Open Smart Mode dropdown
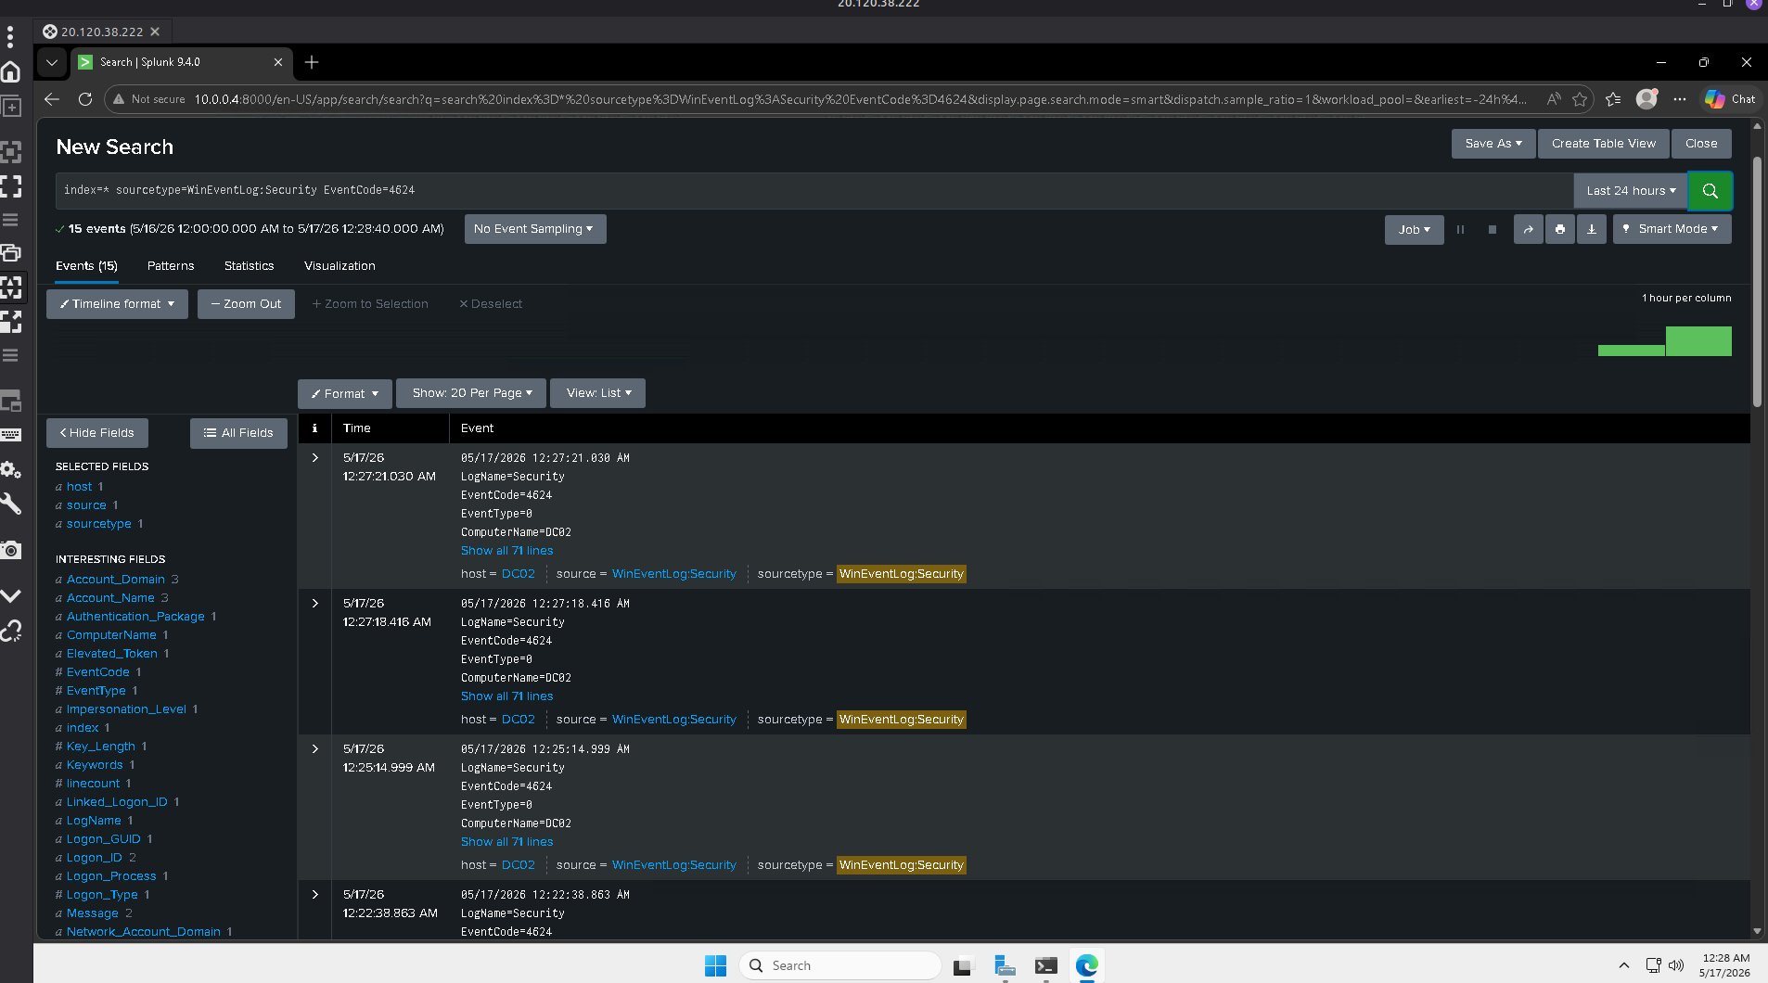This screenshot has width=1768, height=983. click(x=1672, y=229)
